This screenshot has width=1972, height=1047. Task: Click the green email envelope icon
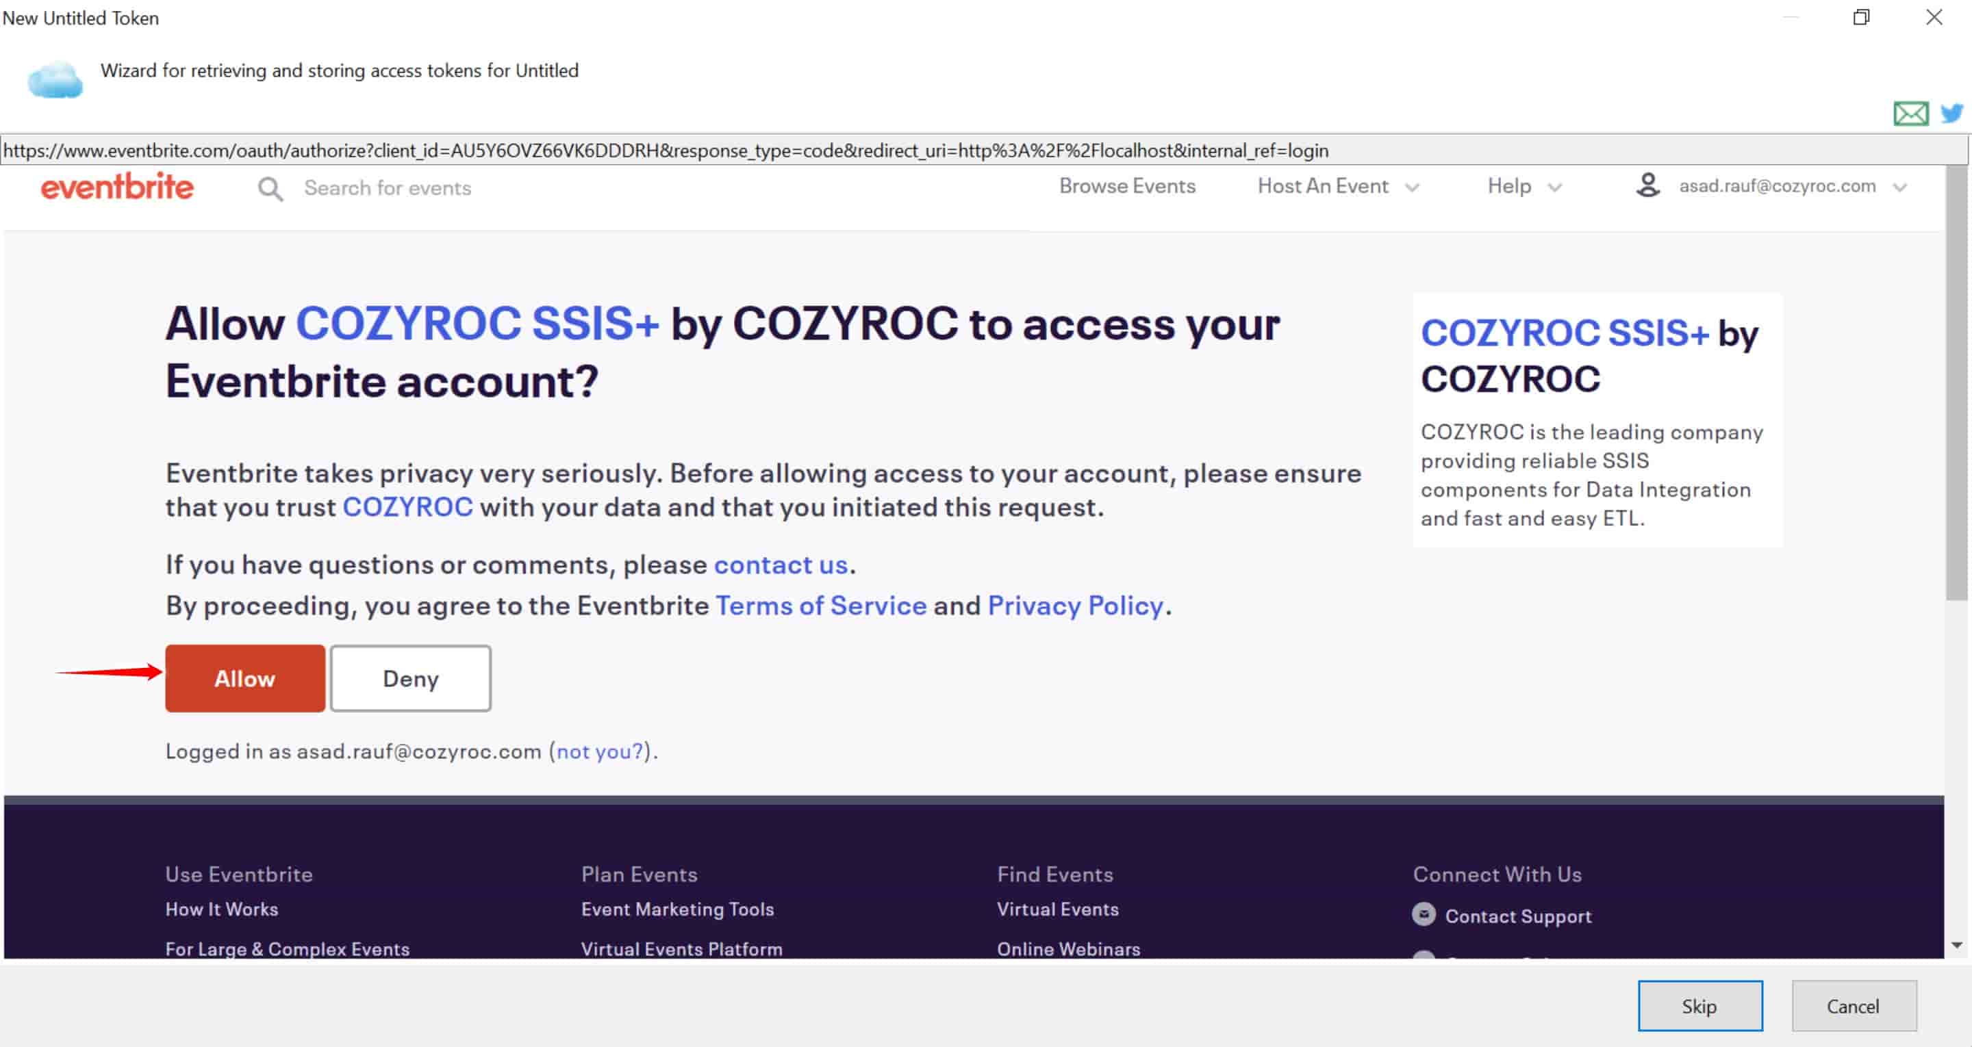click(1911, 114)
